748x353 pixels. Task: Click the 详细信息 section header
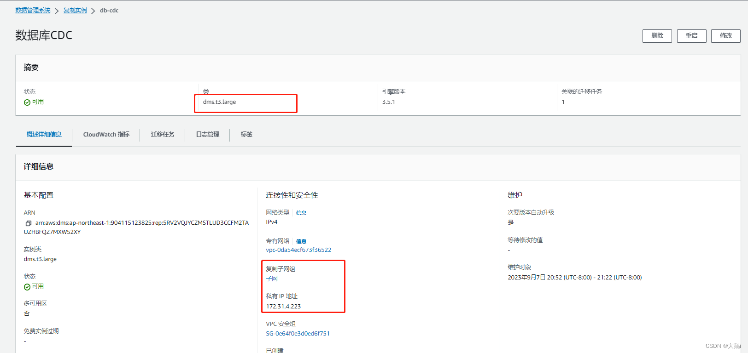[x=39, y=166]
